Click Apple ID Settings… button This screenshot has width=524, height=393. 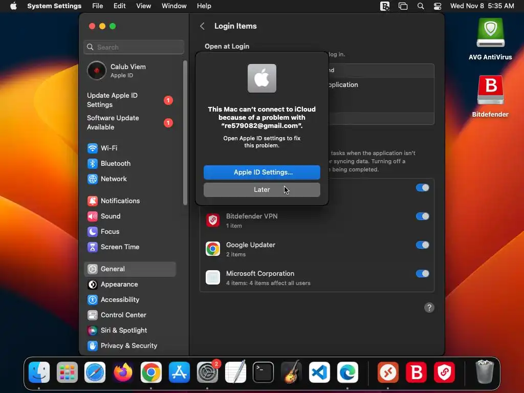(x=262, y=172)
